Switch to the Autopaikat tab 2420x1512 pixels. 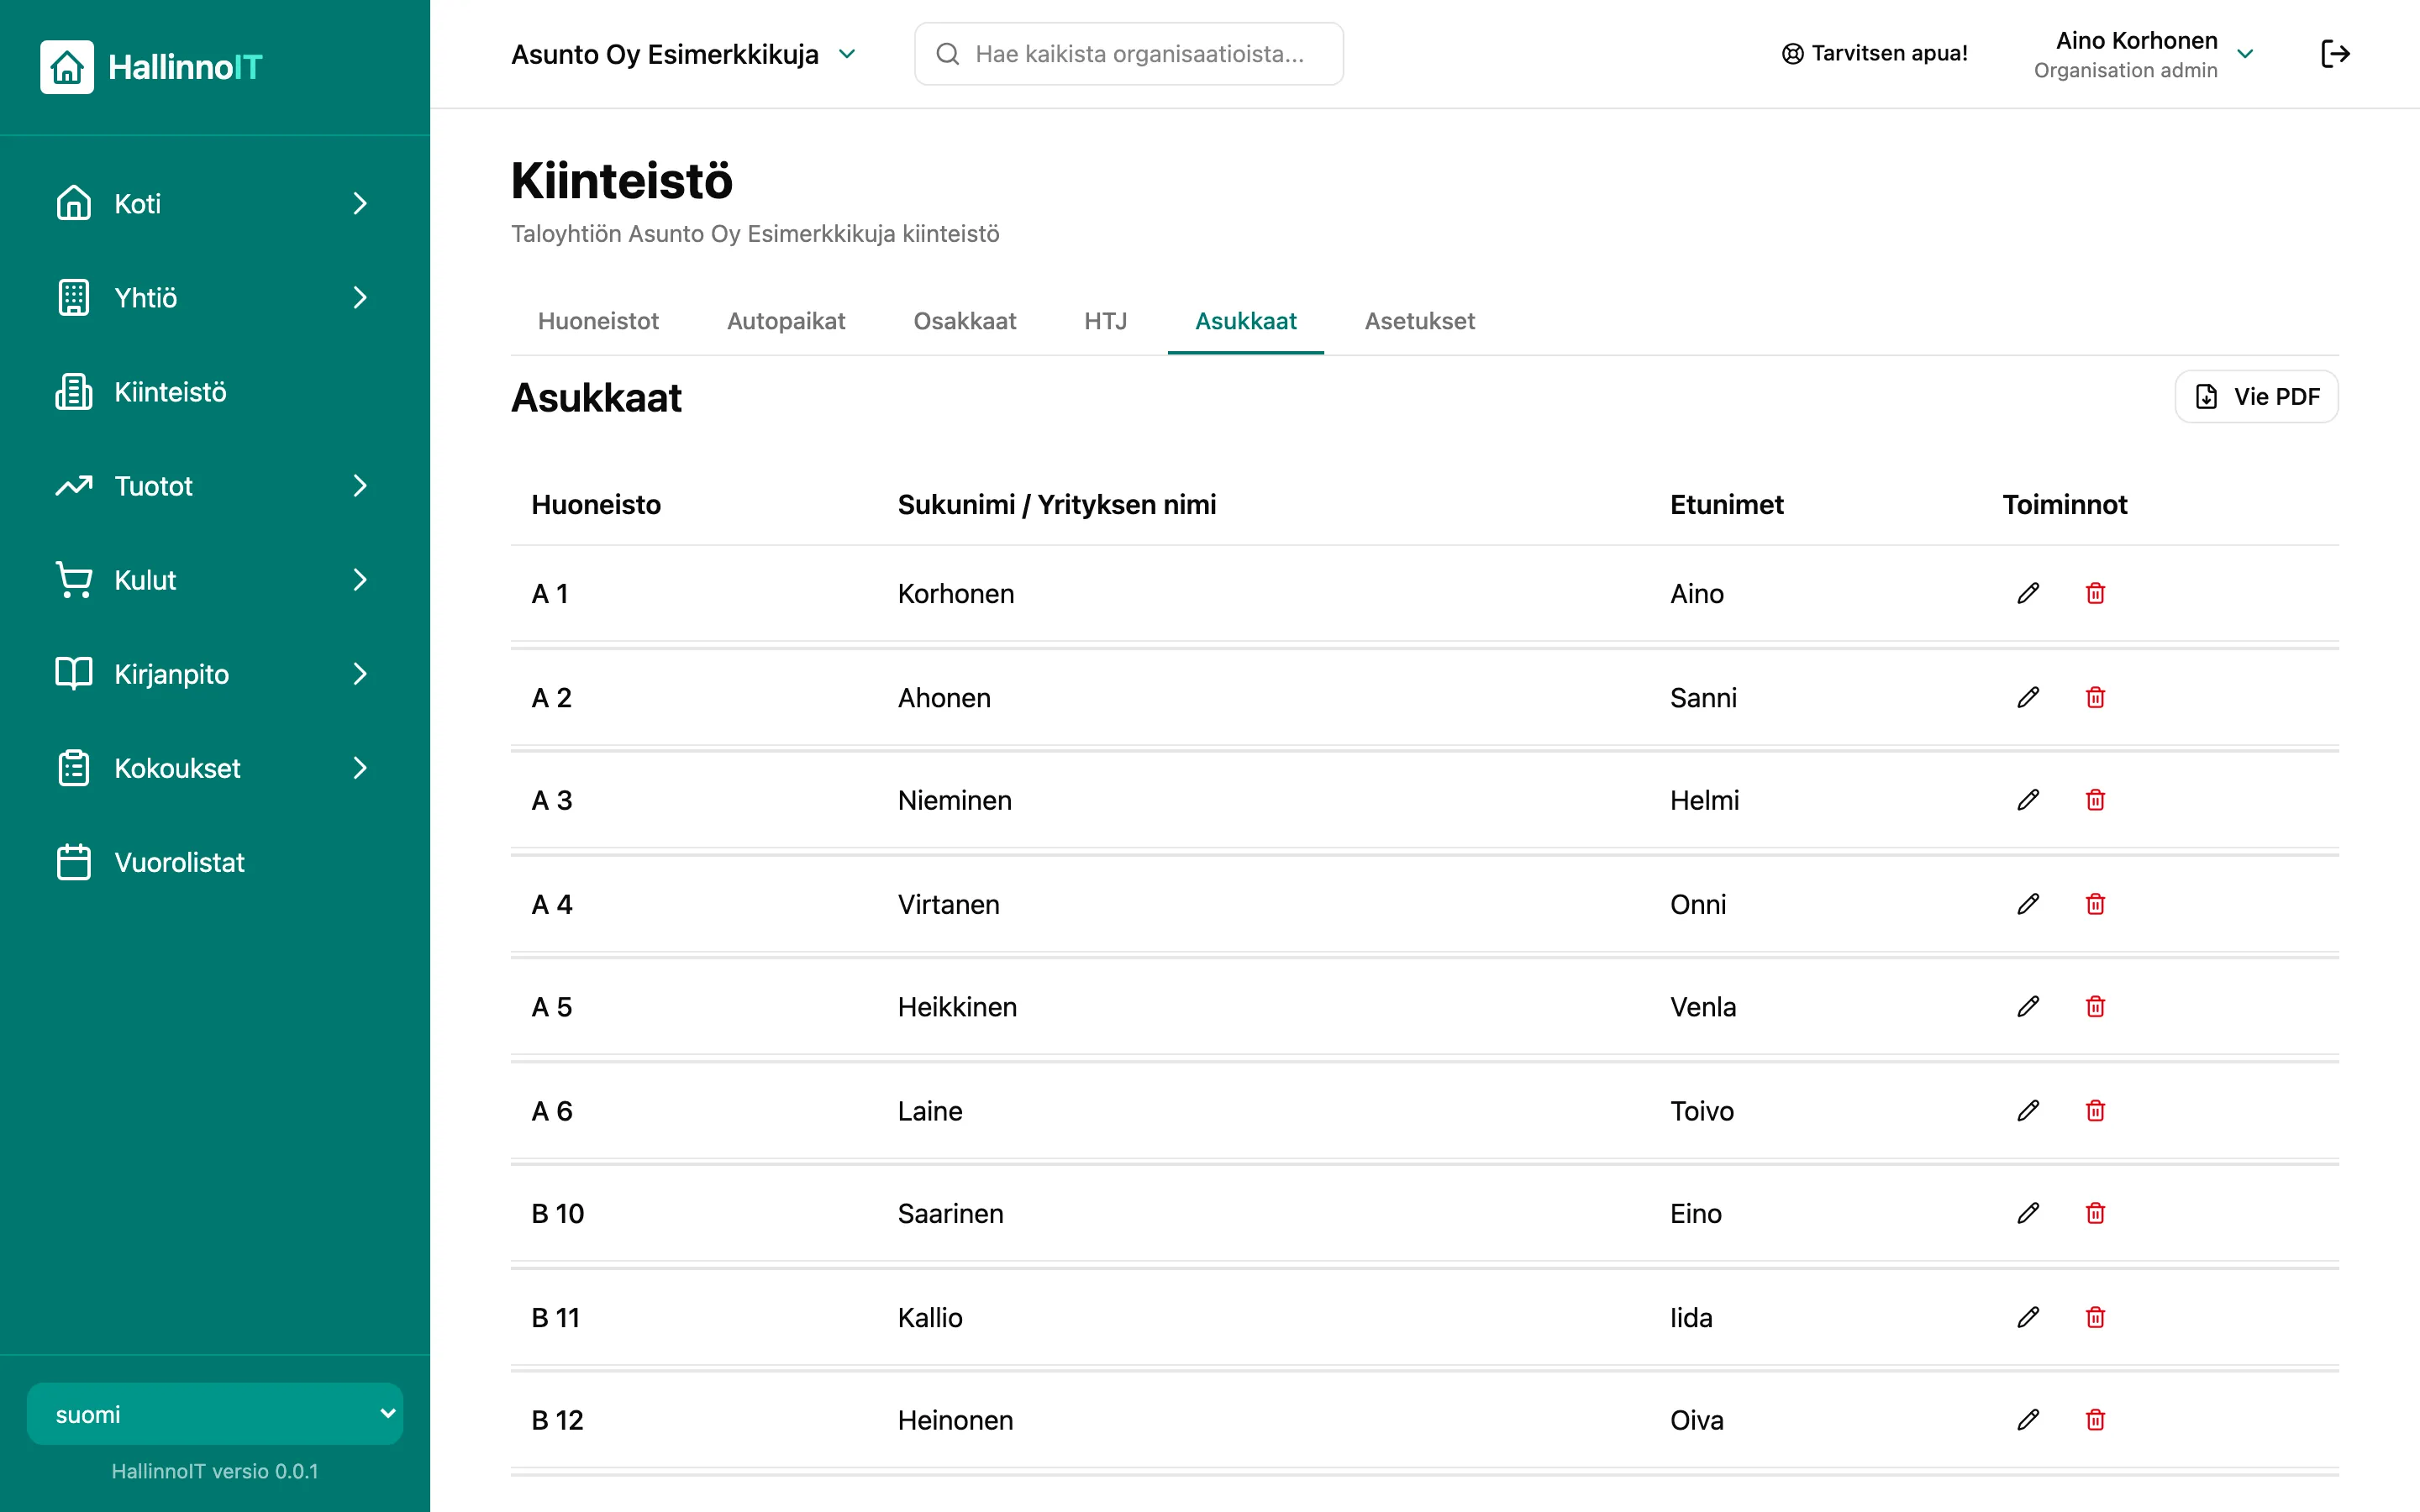click(786, 321)
